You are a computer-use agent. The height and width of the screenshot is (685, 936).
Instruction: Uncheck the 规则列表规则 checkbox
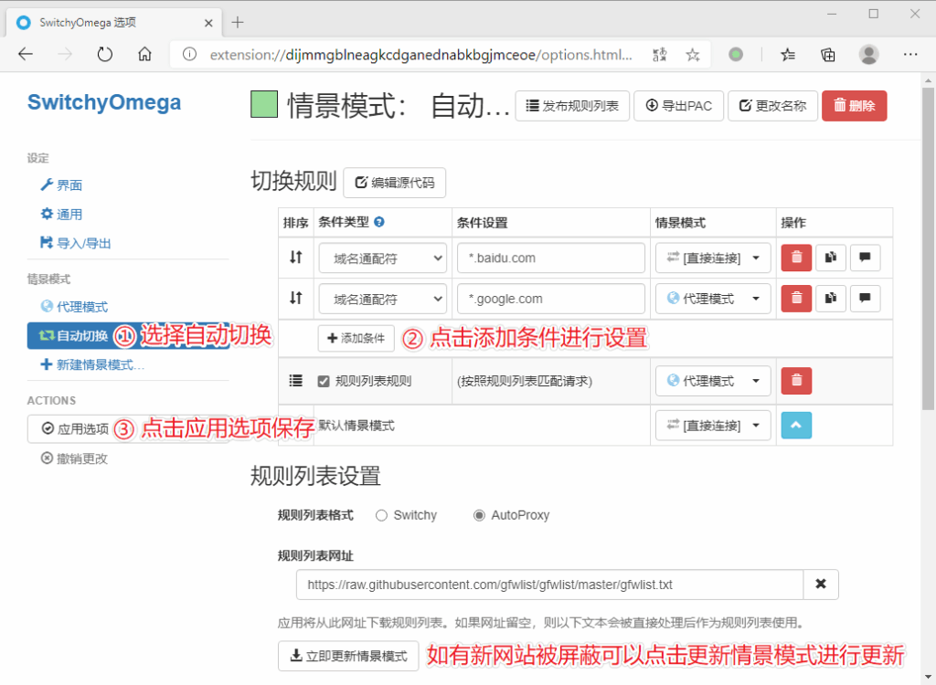324,382
